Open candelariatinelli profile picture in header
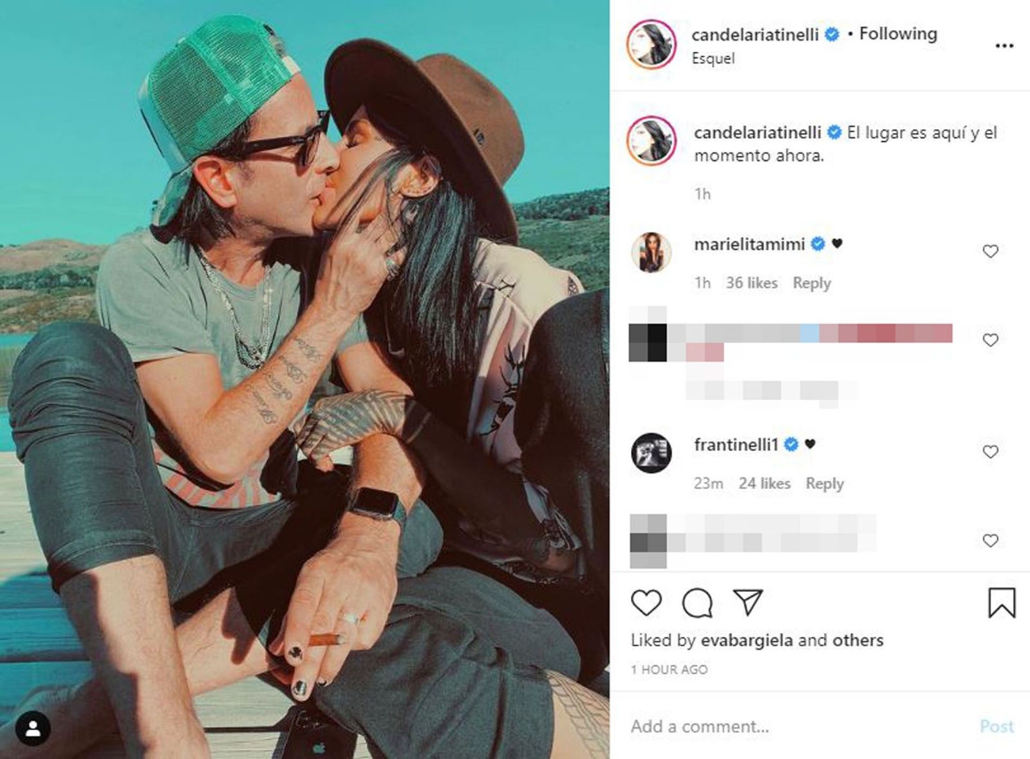 [x=651, y=44]
